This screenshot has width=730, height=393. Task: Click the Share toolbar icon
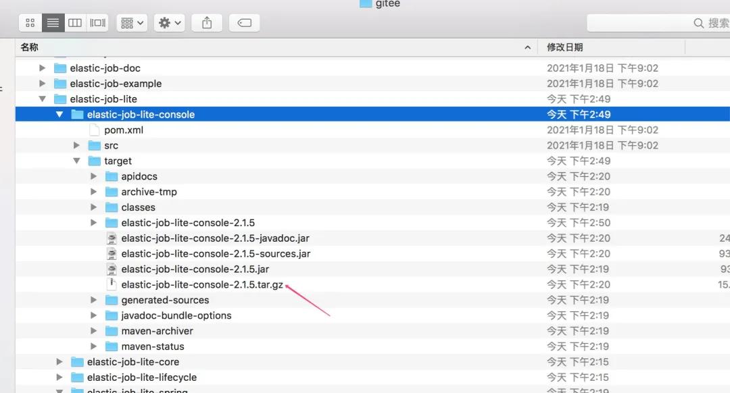click(x=207, y=23)
